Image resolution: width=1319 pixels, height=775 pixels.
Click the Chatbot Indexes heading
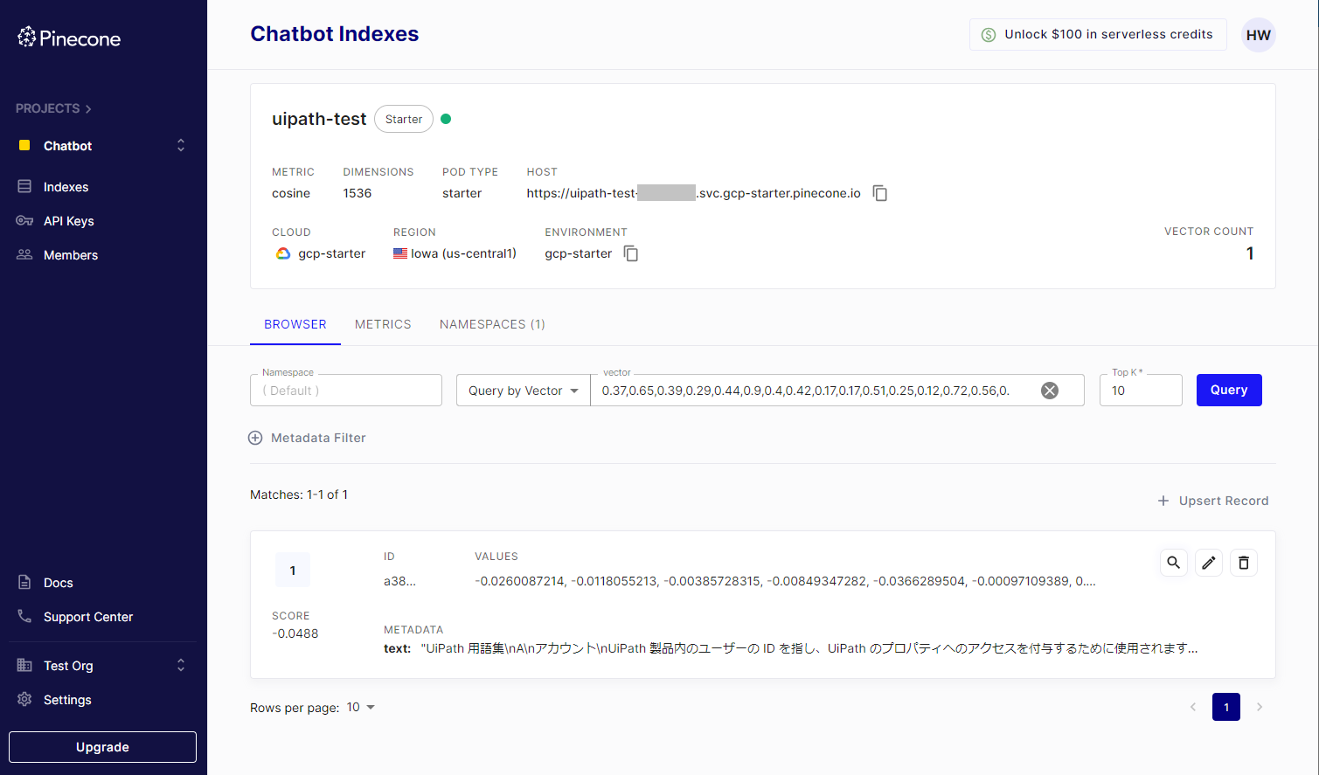coord(335,34)
